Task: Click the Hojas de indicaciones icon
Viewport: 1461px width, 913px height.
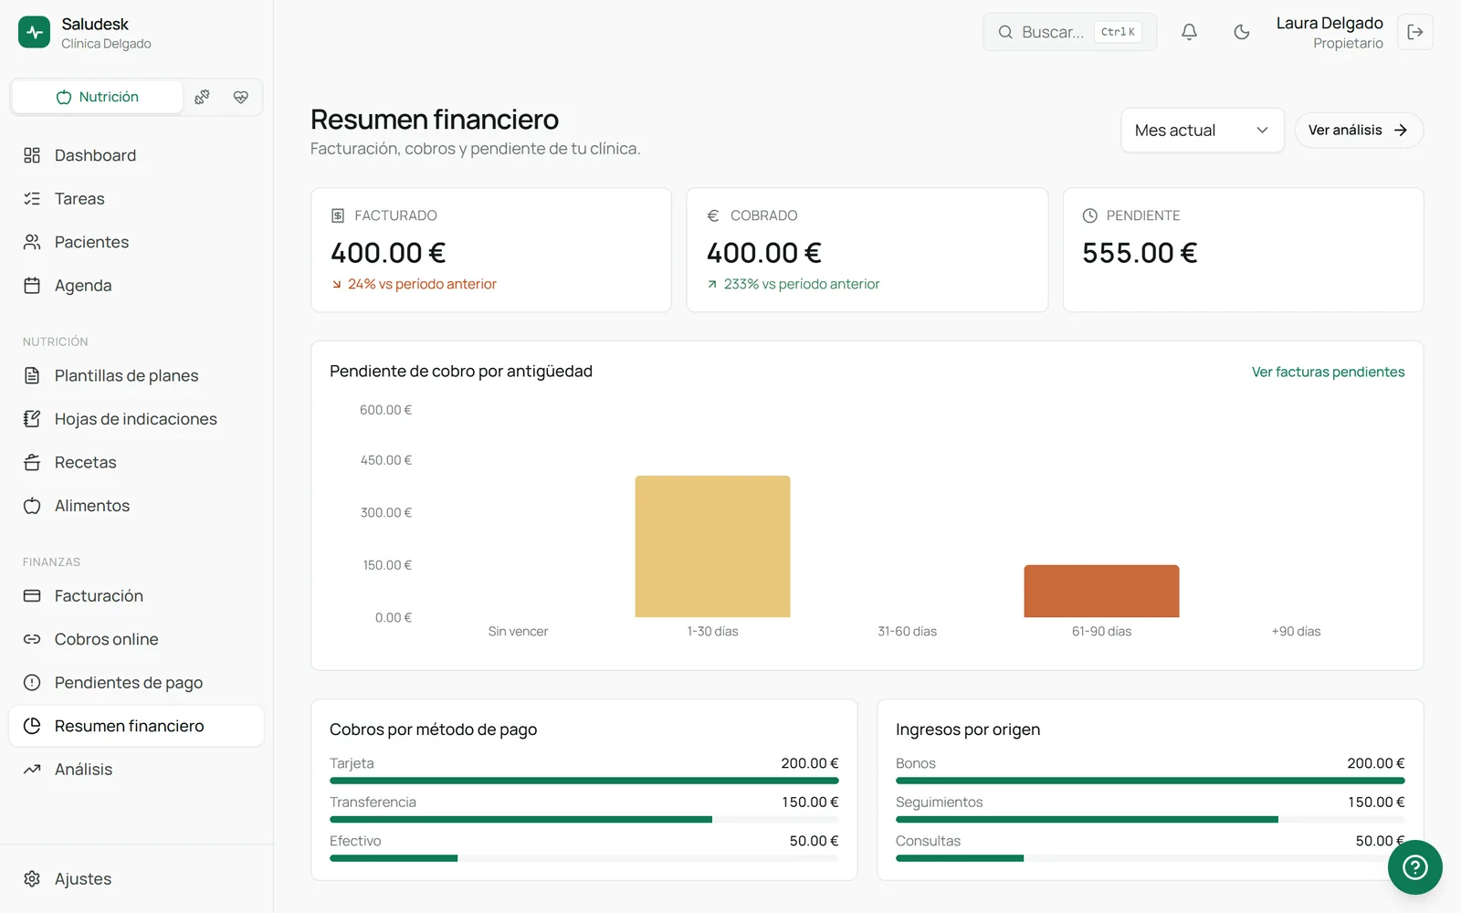Action: click(32, 419)
